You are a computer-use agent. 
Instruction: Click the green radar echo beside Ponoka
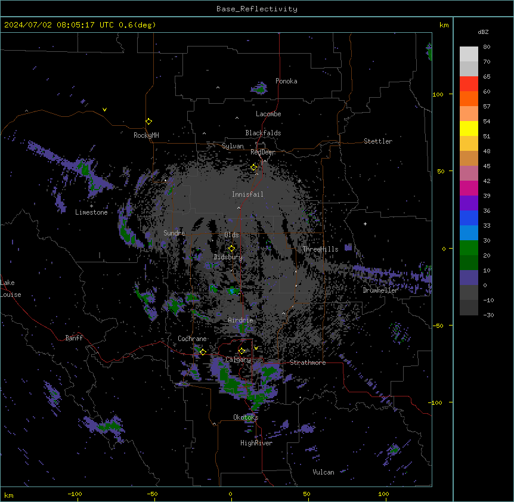[259, 88]
